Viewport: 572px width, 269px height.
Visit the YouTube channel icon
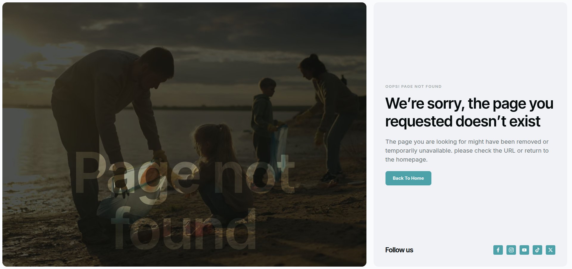[524, 250]
